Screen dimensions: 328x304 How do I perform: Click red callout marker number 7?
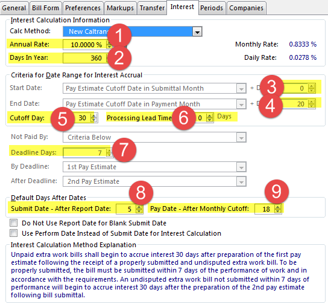(x=124, y=150)
